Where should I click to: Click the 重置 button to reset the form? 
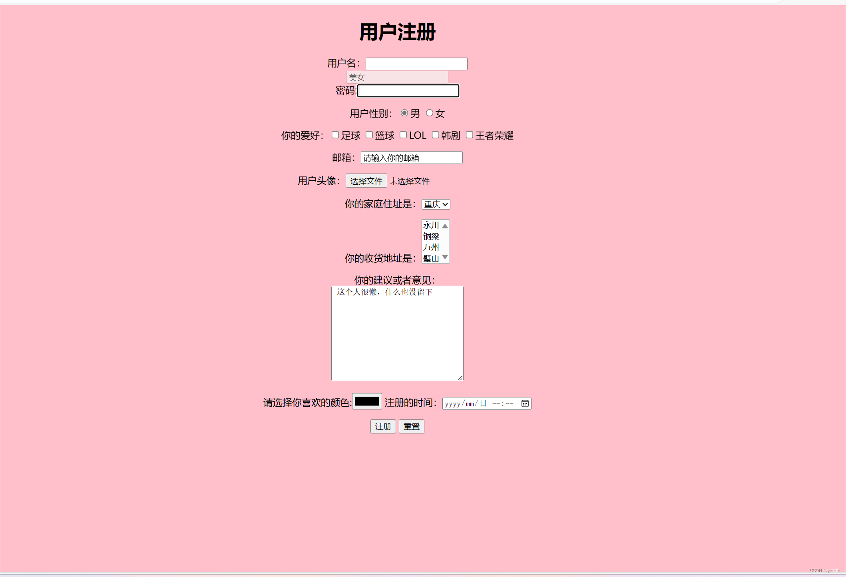[411, 426]
